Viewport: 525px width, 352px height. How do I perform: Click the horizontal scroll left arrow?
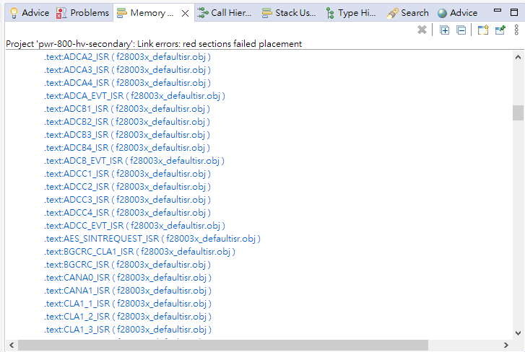(12, 345)
